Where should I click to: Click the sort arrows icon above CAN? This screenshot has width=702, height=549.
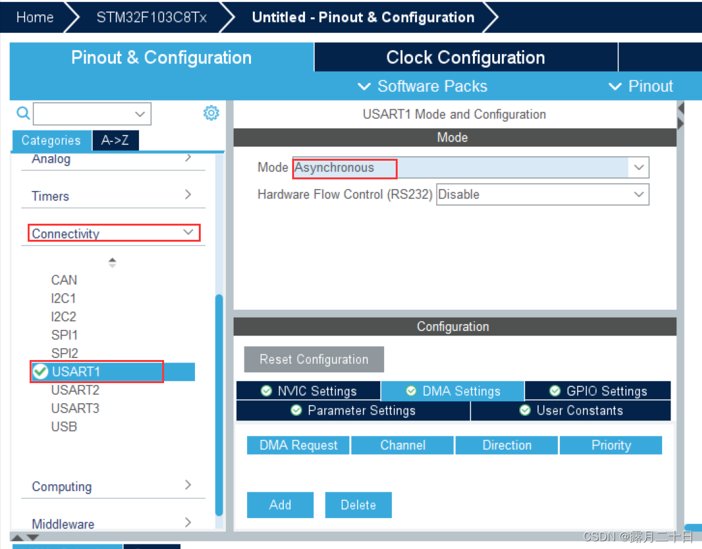113,262
